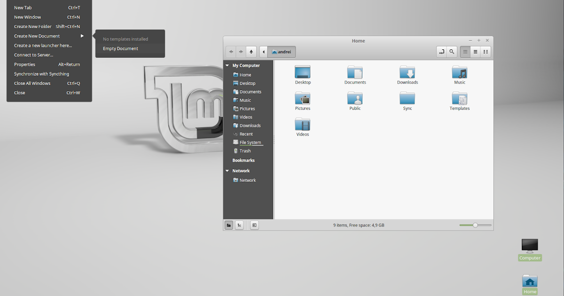This screenshot has height=296, width=564.
Task: Select the Sync folder icon
Action: 407,101
